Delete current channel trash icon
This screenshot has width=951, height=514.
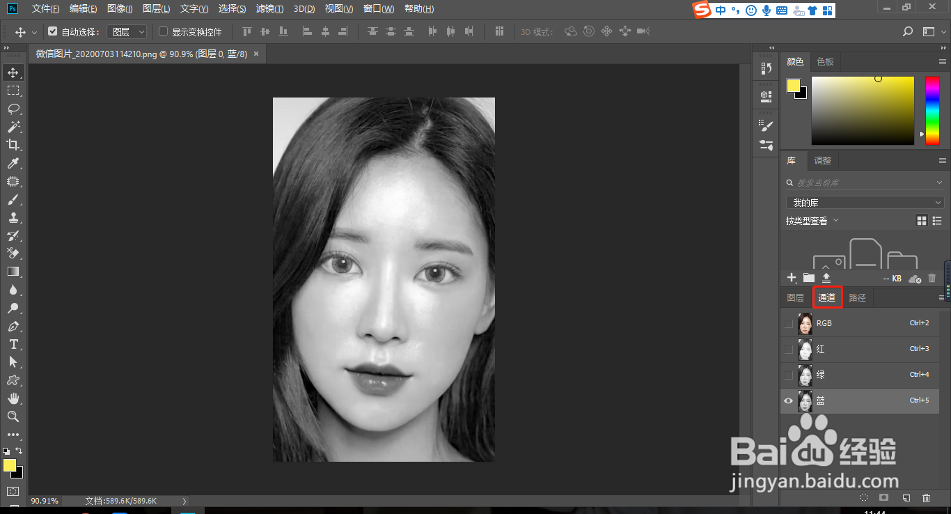[926, 497]
